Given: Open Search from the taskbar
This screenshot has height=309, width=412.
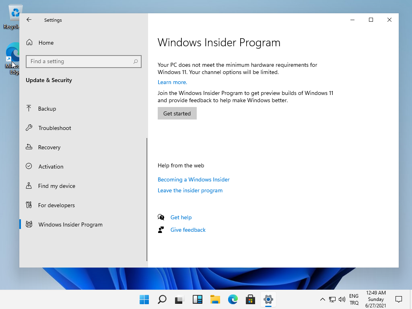Looking at the screenshot, I should [162, 299].
